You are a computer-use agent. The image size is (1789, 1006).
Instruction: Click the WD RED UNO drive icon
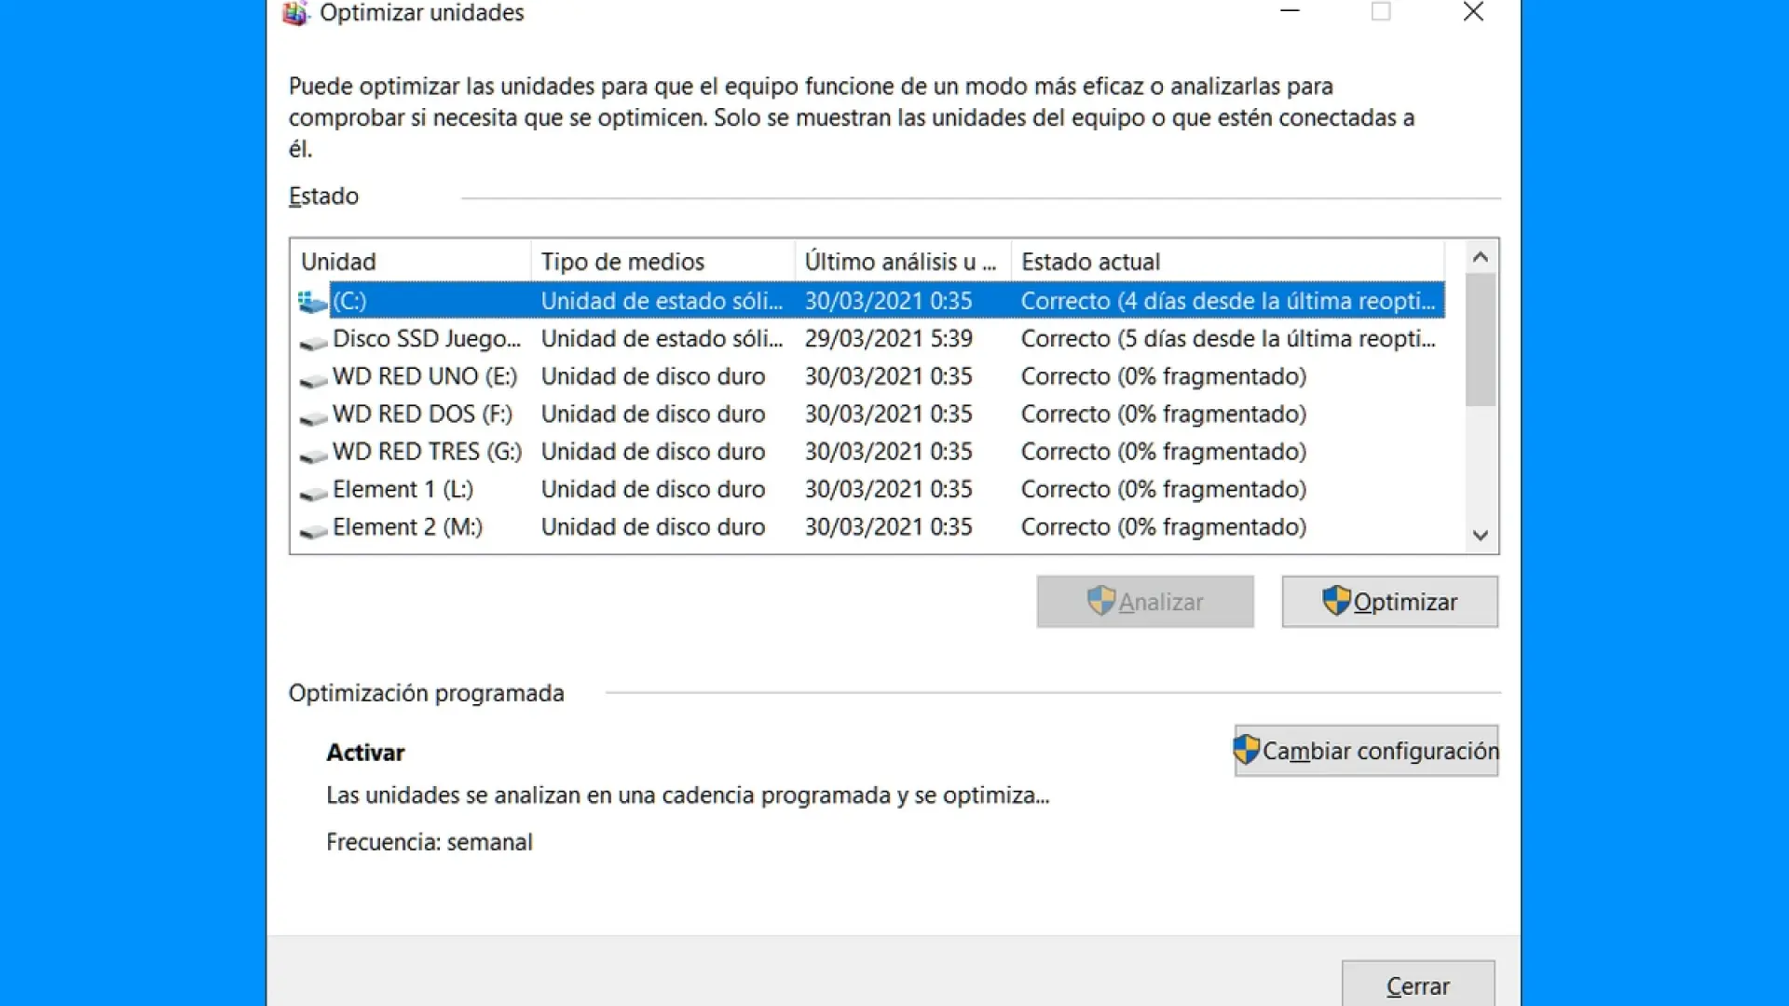[x=313, y=379]
